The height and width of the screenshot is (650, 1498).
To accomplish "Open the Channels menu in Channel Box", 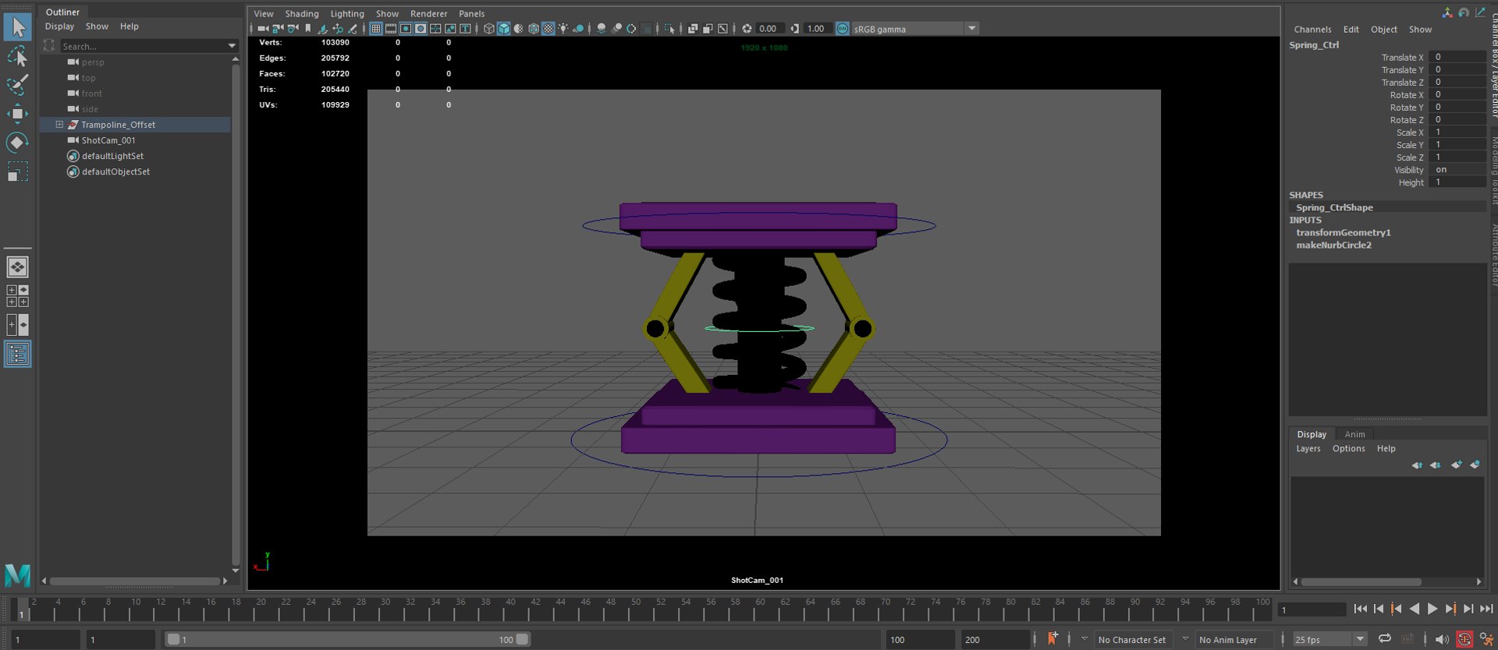I will pos(1313,30).
